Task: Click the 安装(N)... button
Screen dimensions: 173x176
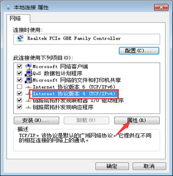Action: pyautogui.click(x=36, y=121)
